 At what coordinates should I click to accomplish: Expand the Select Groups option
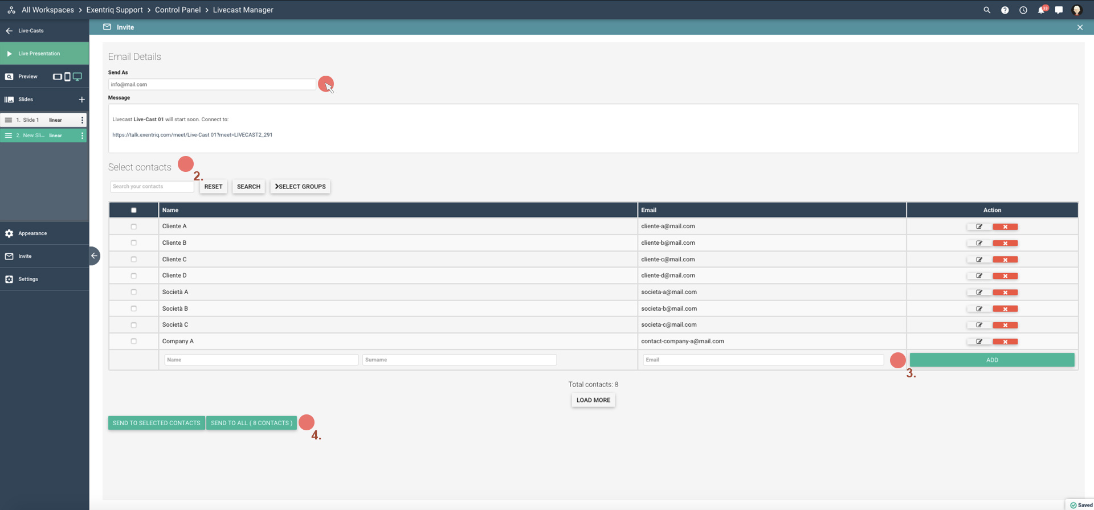(x=300, y=187)
